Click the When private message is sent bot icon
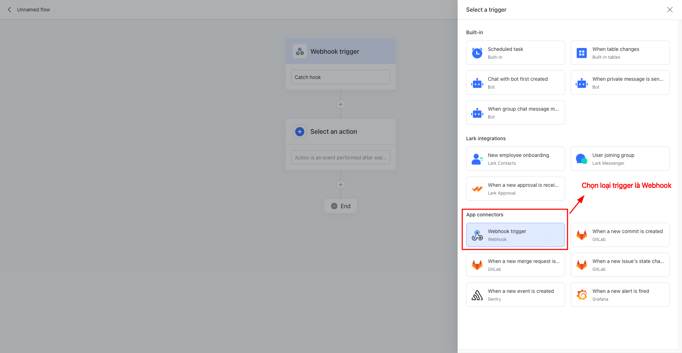The height and width of the screenshot is (353, 682). [x=582, y=83]
